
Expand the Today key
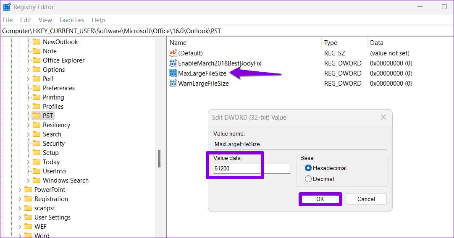pos(28,162)
